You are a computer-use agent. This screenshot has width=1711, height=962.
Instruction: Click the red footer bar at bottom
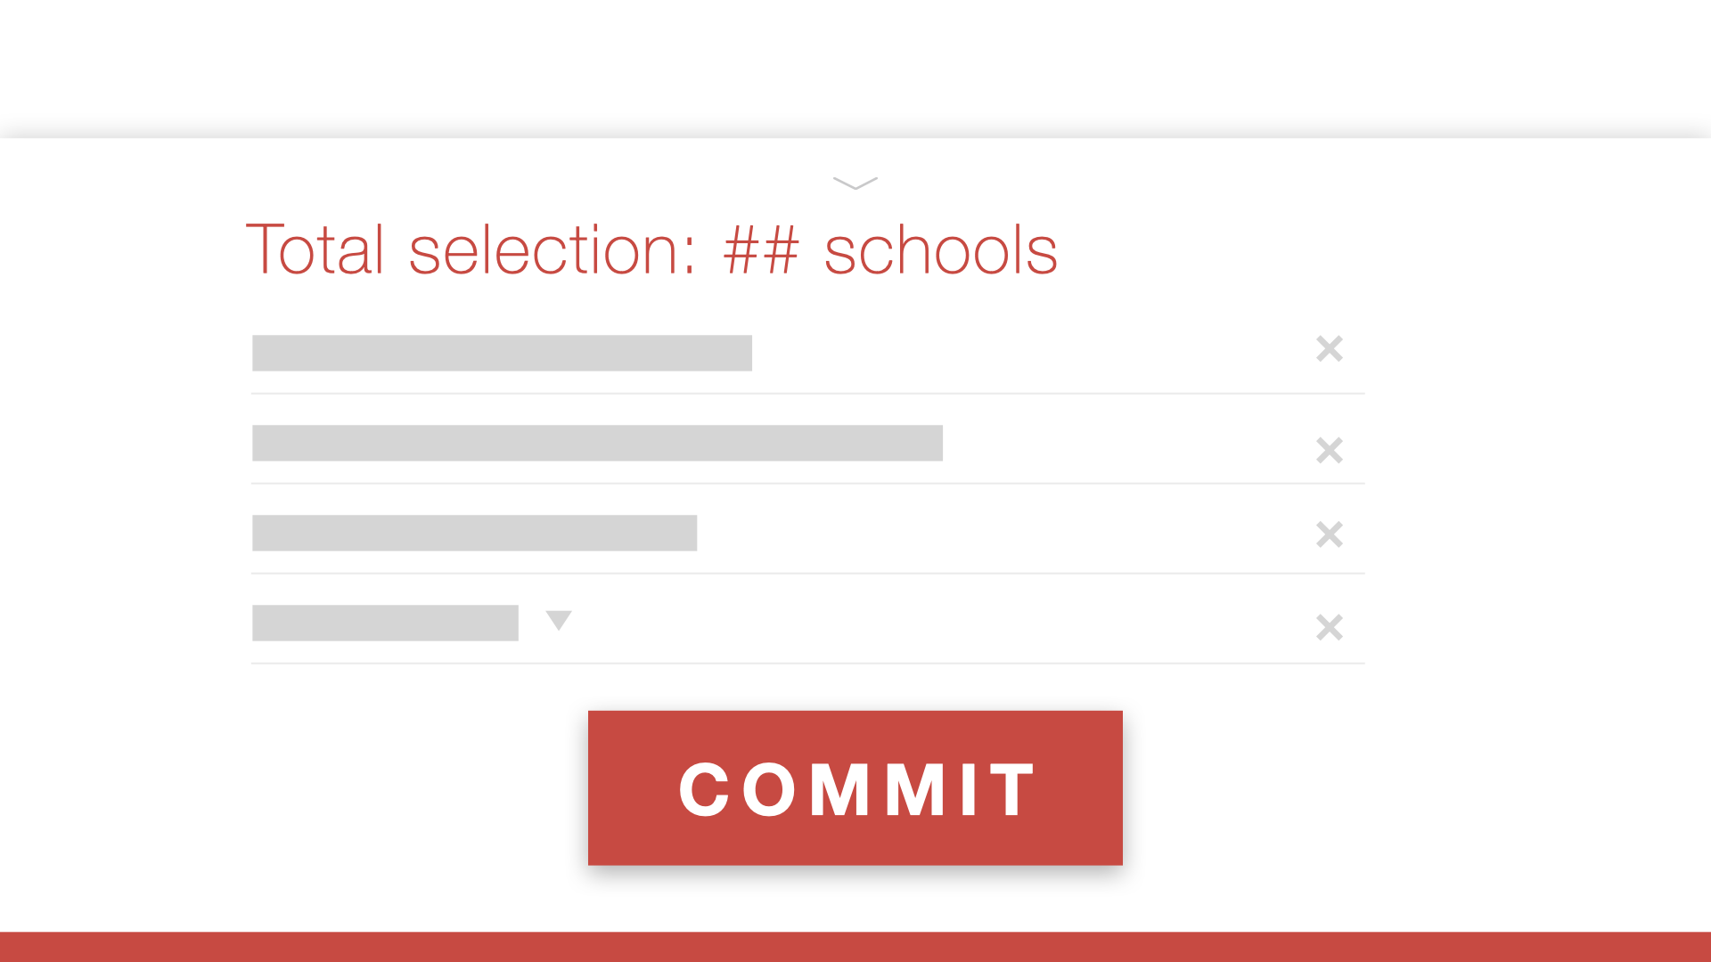(855, 947)
